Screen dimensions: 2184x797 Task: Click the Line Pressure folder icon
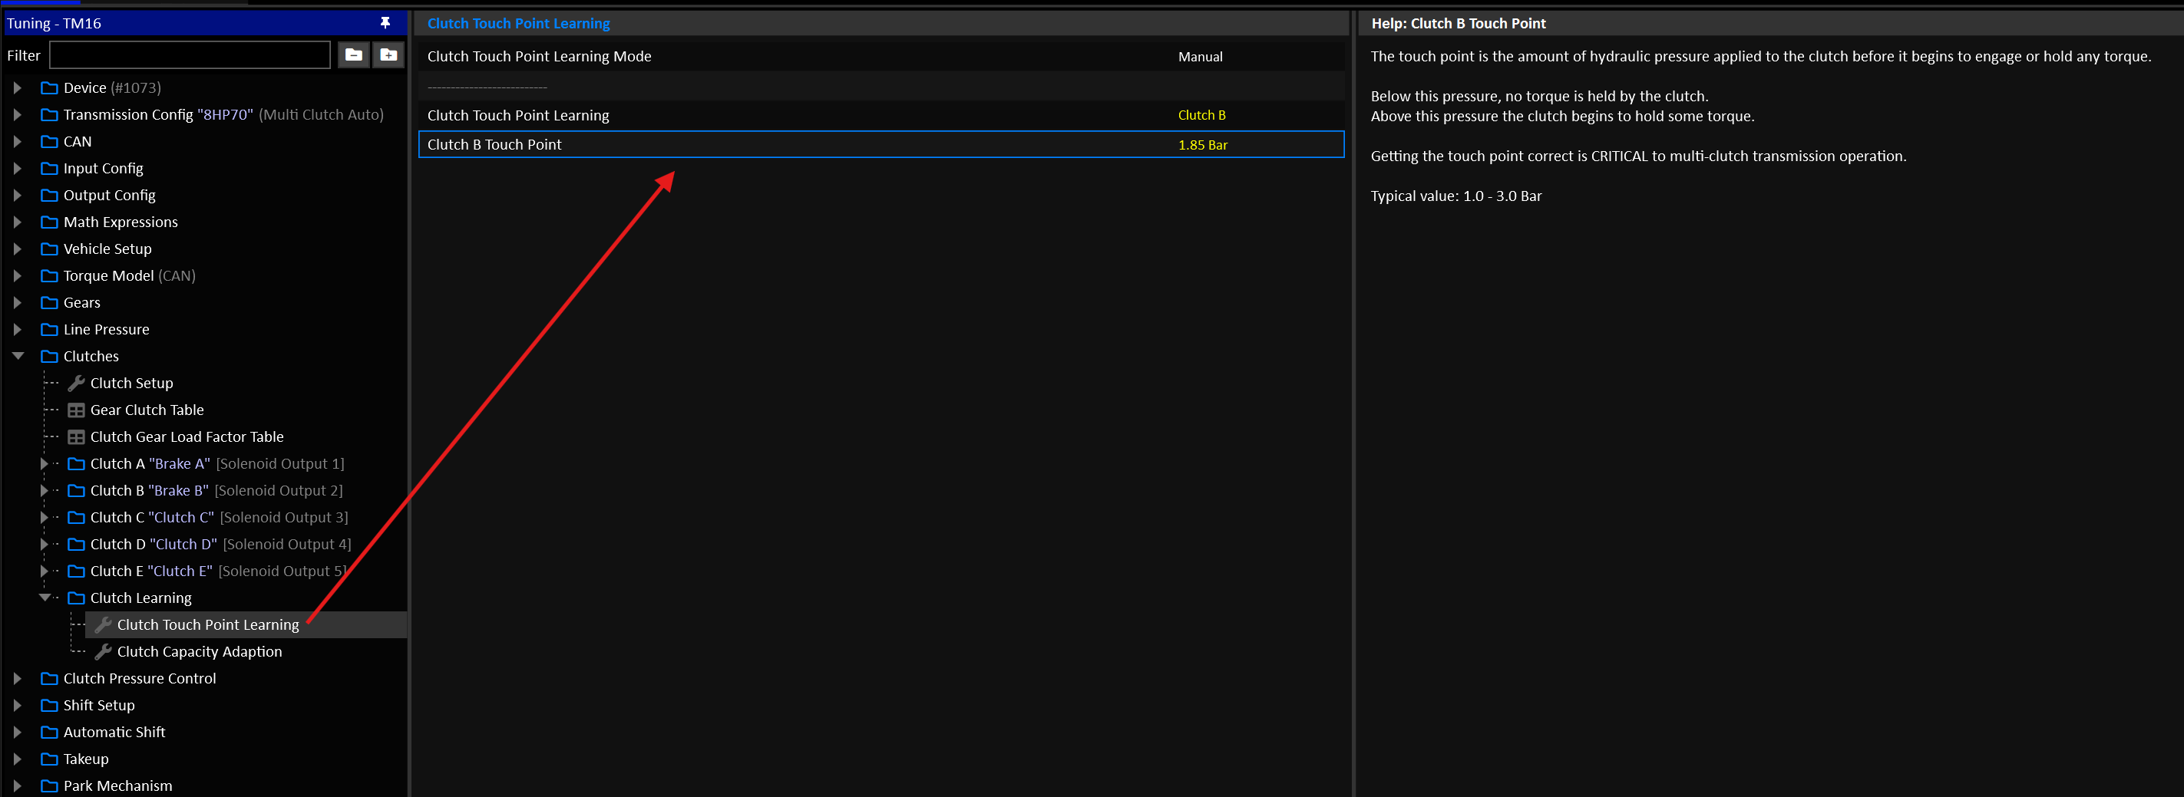pyautogui.click(x=50, y=330)
